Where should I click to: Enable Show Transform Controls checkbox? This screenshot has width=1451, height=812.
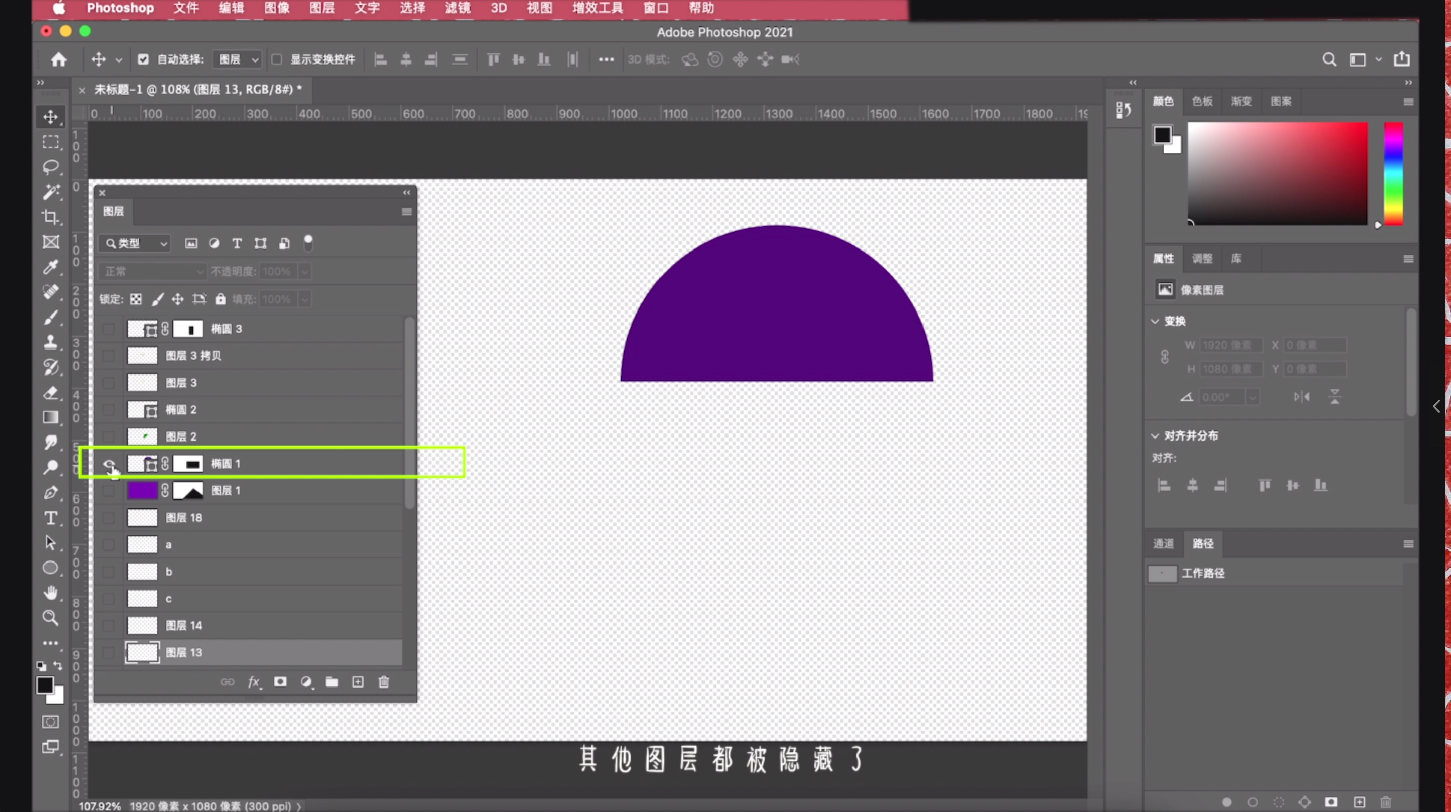click(277, 60)
